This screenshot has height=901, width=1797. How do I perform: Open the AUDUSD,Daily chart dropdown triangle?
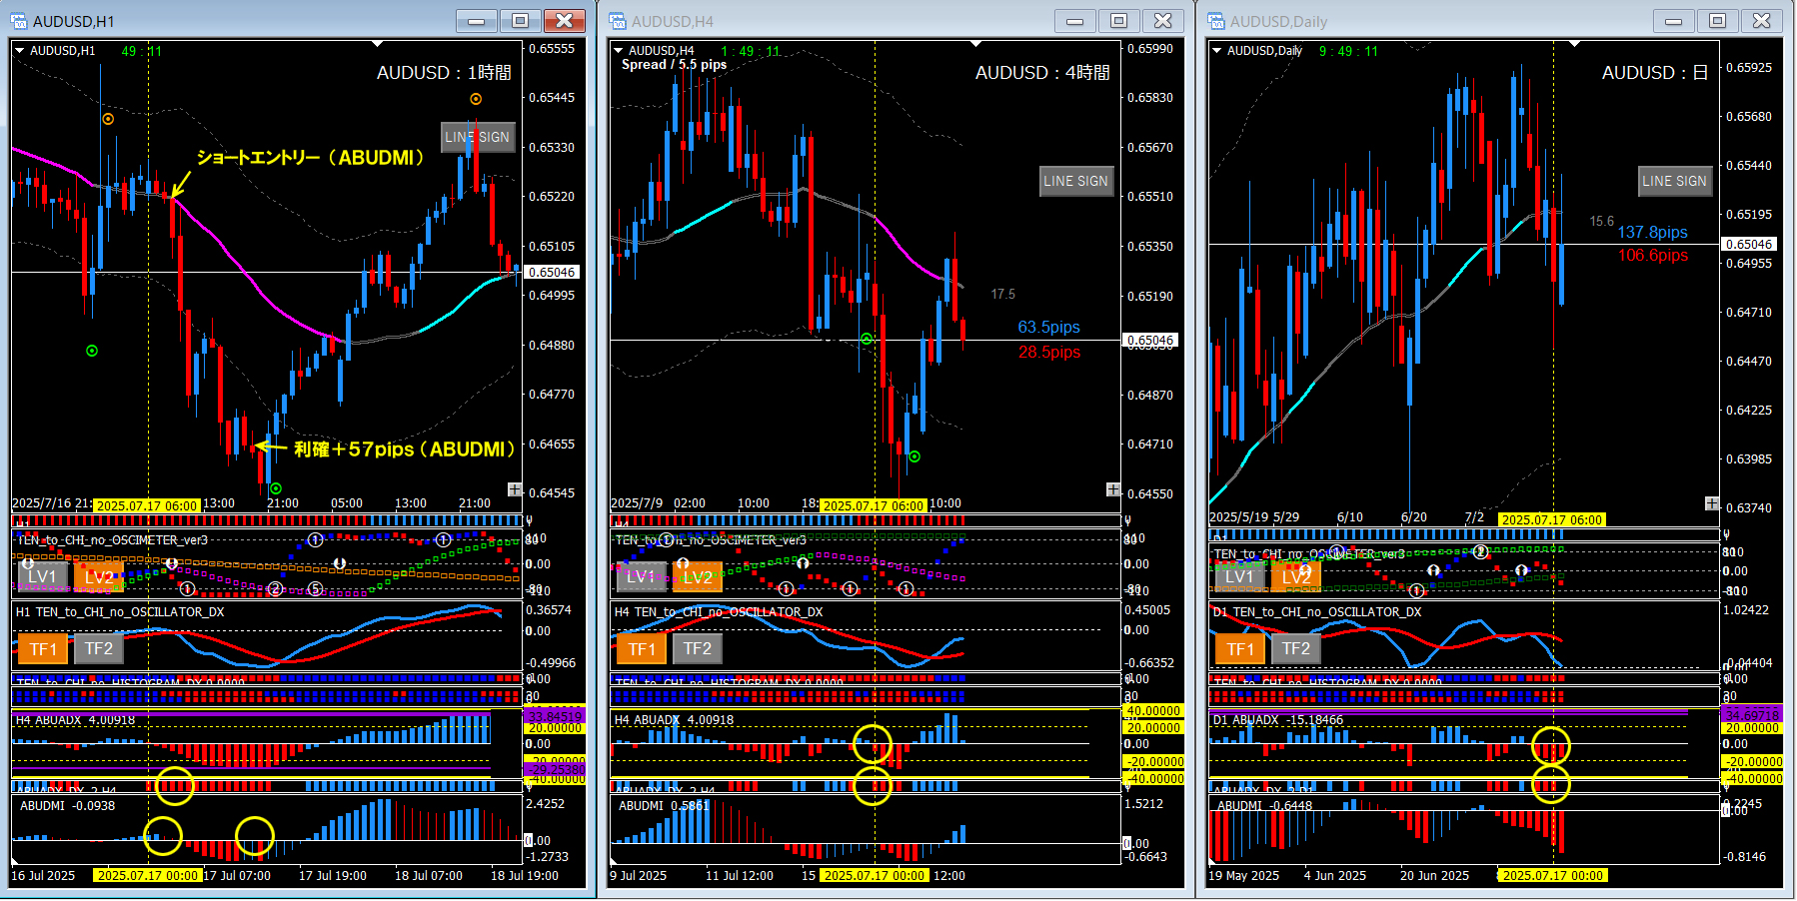point(1216,50)
